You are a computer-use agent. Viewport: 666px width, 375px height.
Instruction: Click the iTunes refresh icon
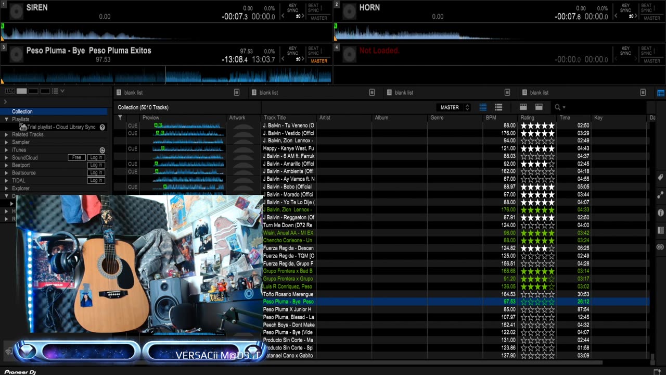102,150
